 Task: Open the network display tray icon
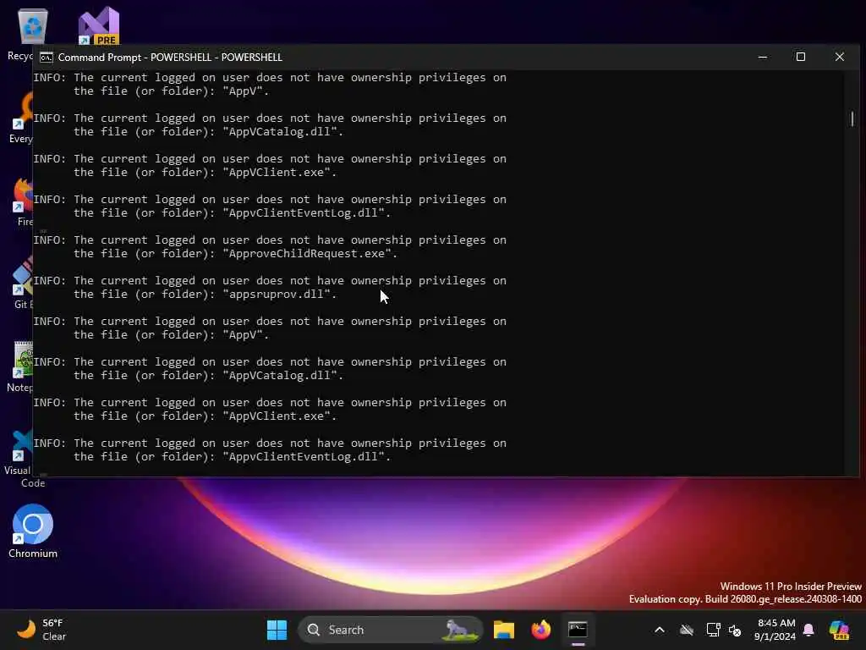[x=713, y=630]
